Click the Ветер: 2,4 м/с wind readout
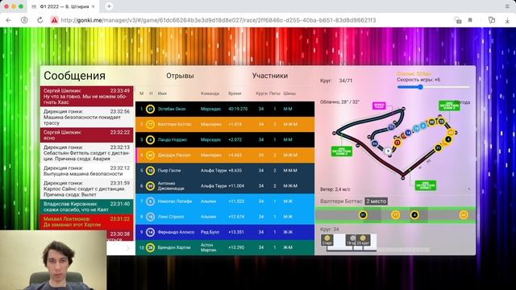The image size is (516, 290). (335, 189)
